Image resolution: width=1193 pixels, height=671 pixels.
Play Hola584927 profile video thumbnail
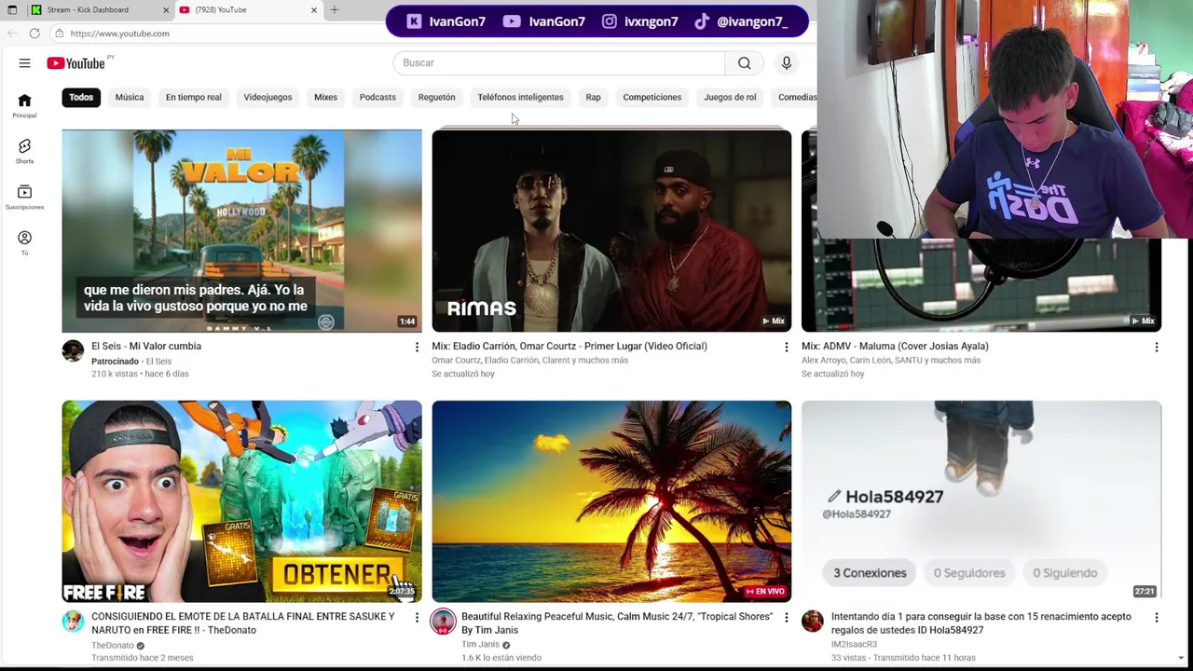pos(981,501)
